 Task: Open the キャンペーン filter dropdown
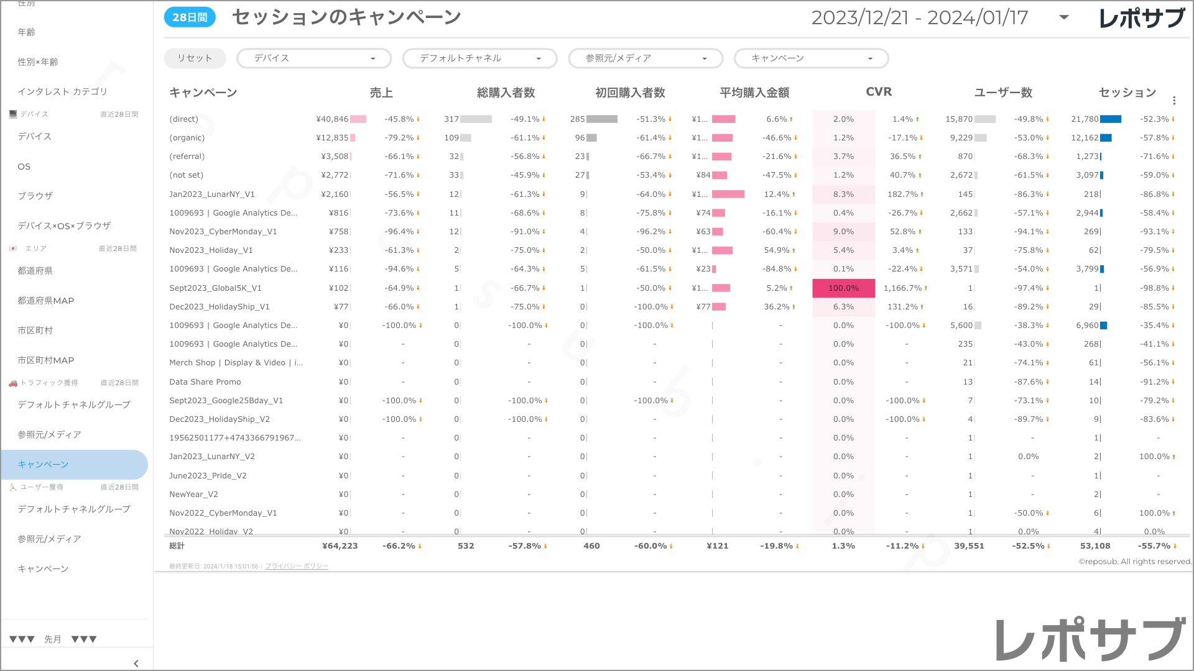click(x=811, y=58)
